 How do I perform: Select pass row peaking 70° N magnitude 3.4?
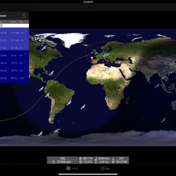click(14, 69)
